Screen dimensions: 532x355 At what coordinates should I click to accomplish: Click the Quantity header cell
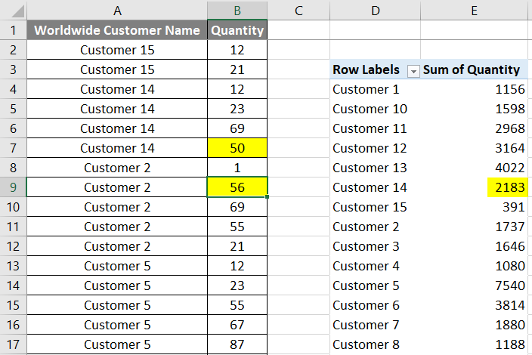(237, 30)
